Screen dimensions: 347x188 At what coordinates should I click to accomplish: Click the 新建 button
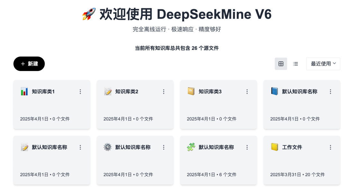(x=29, y=64)
